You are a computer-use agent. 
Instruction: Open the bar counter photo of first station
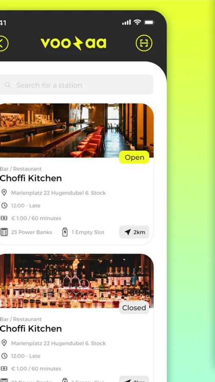(x=76, y=130)
